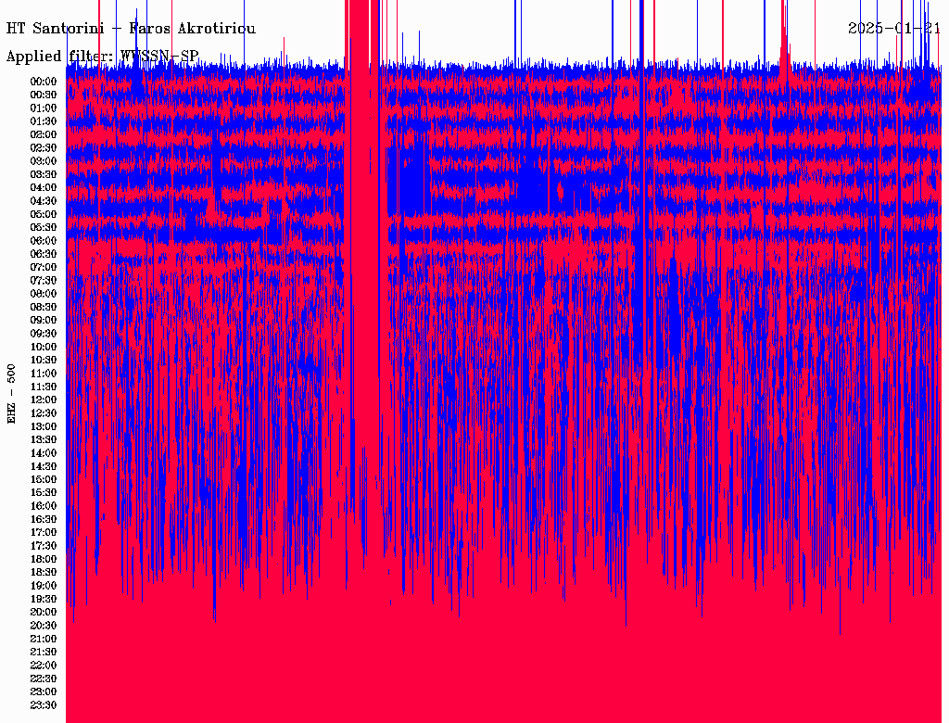Select the 05:00 time label

(44, 214)
